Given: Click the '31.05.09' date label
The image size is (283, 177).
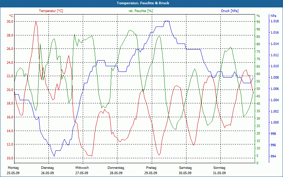Looking at the screenshot, I should (219, 173).
